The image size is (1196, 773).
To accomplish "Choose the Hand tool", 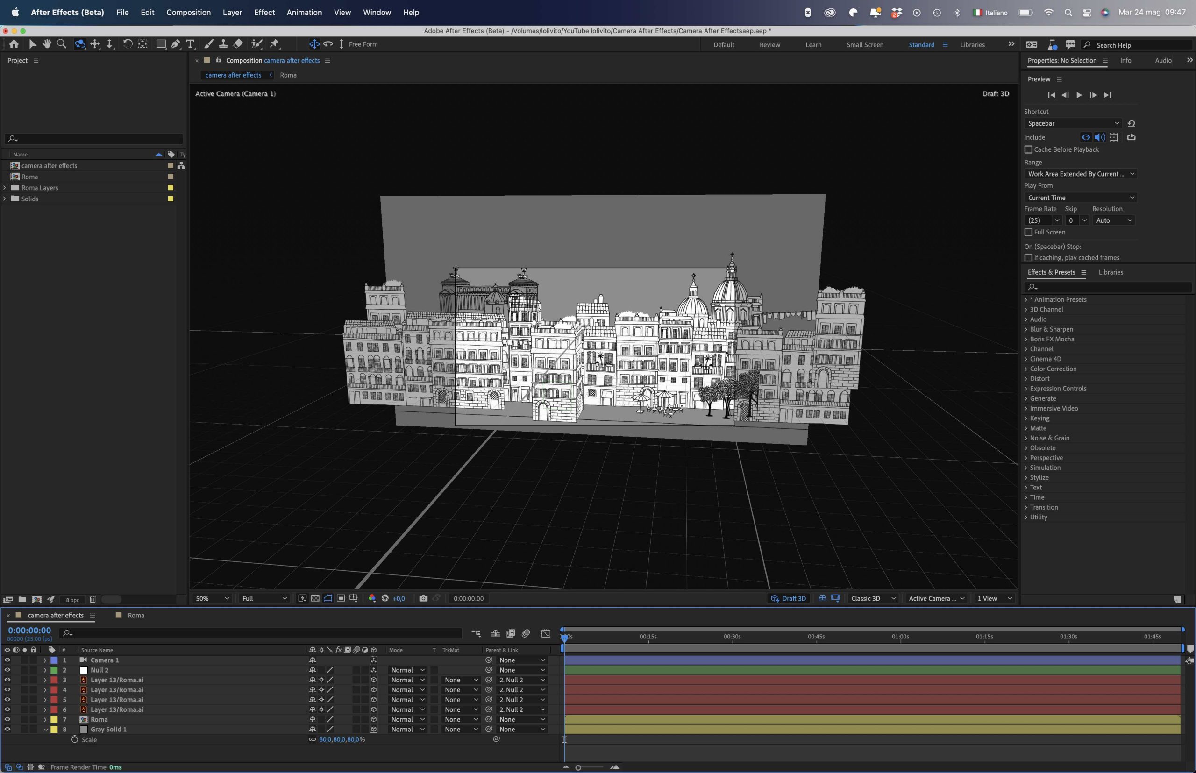I will pyautogui.click(x=47, y=44).
